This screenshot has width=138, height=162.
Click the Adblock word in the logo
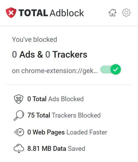point(67,13)
